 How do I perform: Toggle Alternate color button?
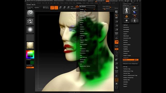point(30,67)
